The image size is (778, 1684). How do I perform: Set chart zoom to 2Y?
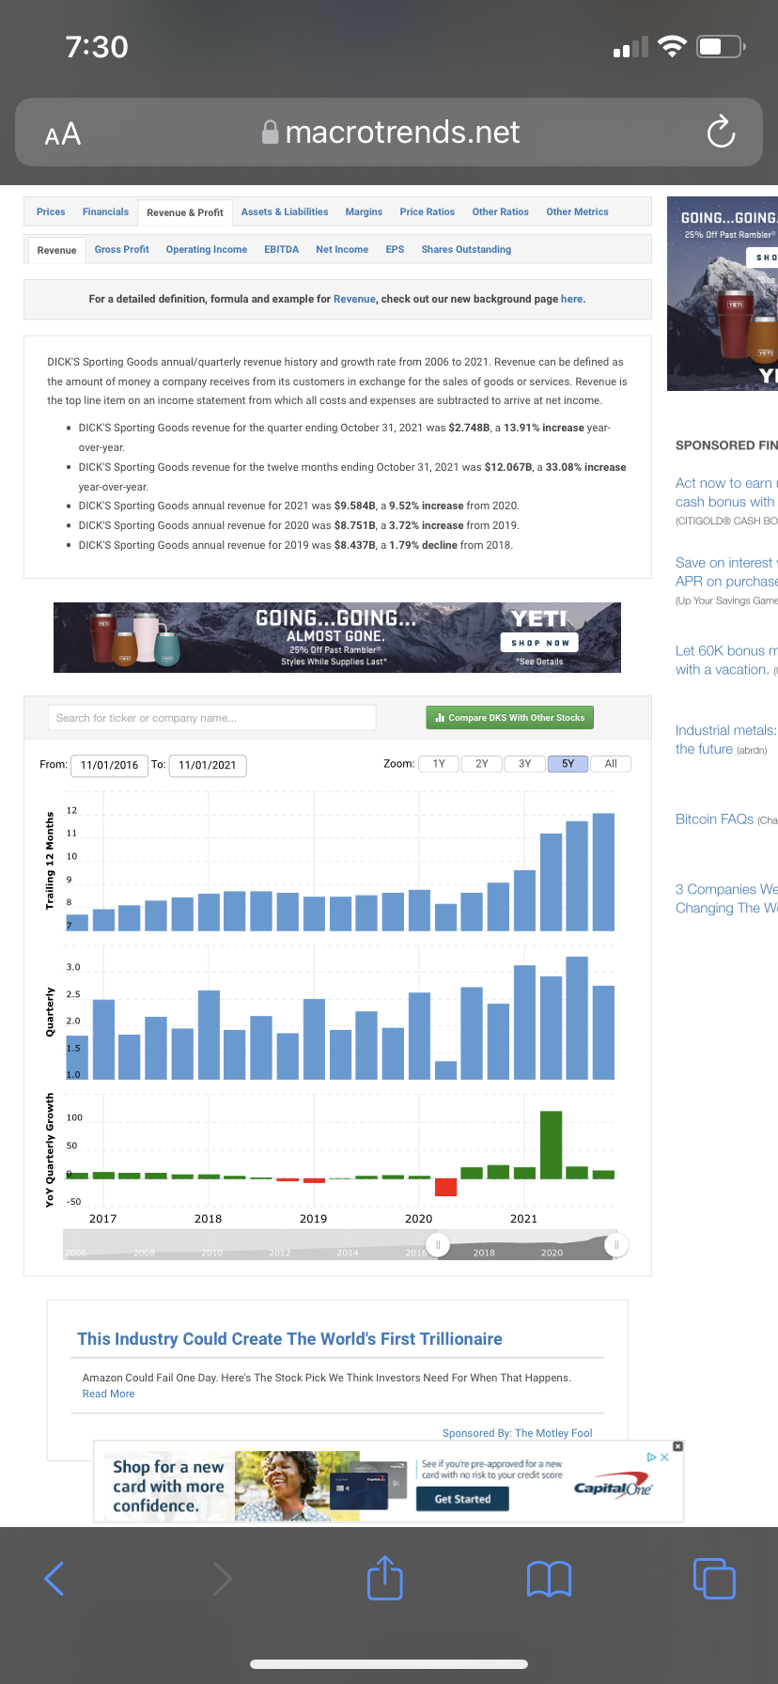click(x=482, y=764)
